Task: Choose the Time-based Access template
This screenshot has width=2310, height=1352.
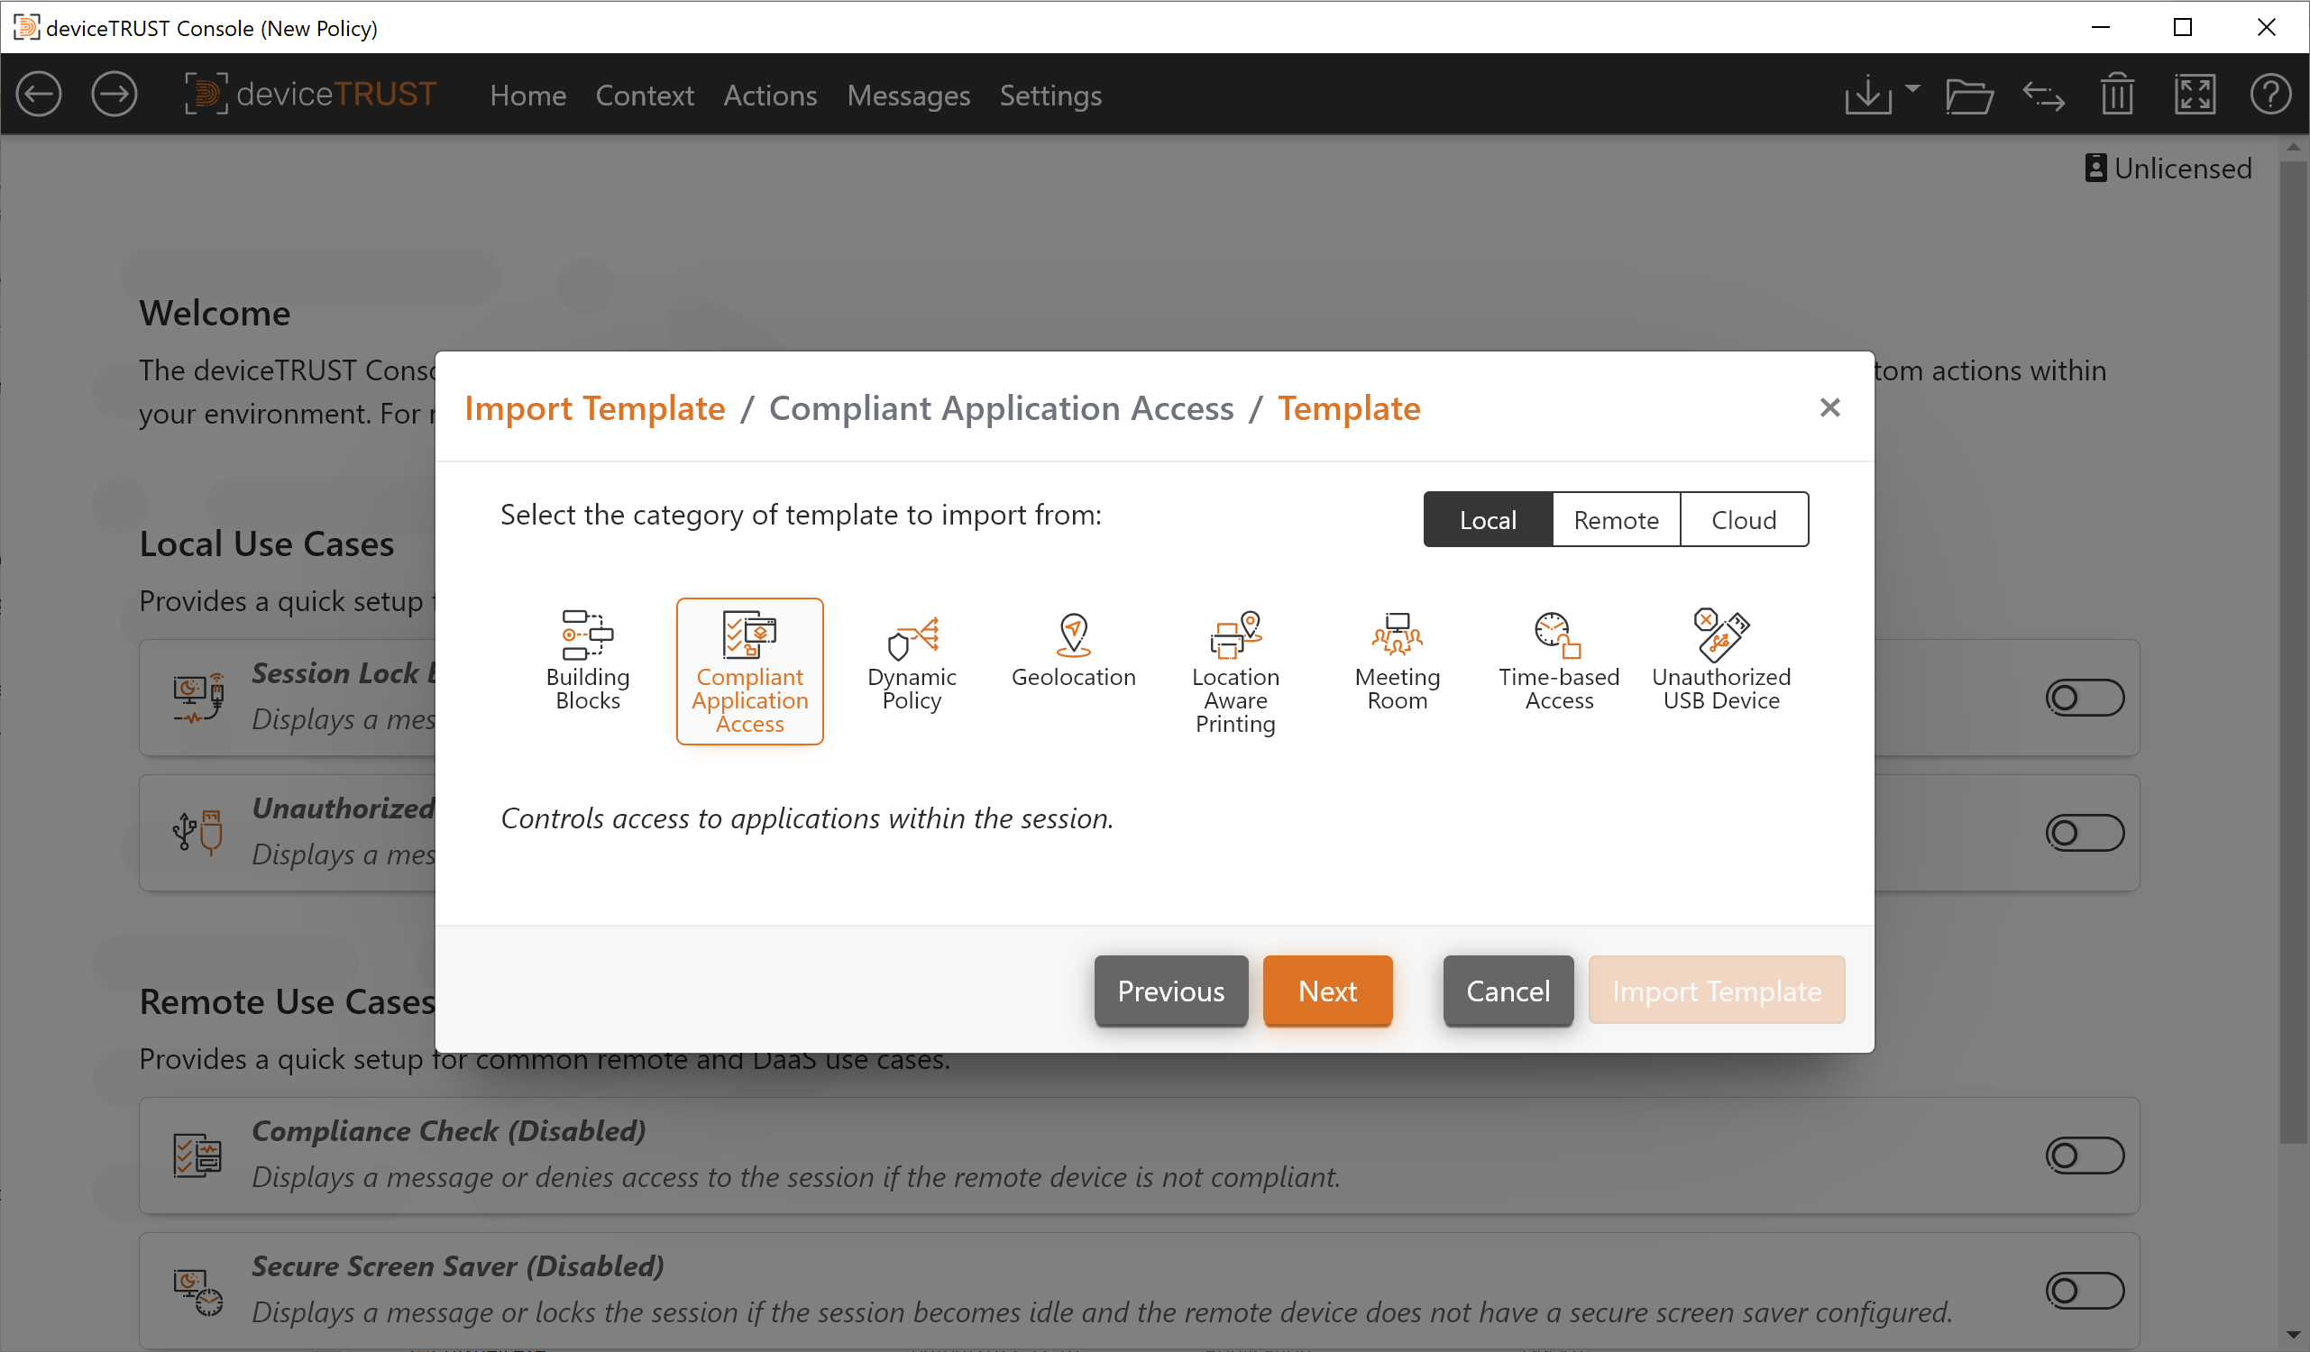Action: pyautogui.click(x=1558, y=660)
